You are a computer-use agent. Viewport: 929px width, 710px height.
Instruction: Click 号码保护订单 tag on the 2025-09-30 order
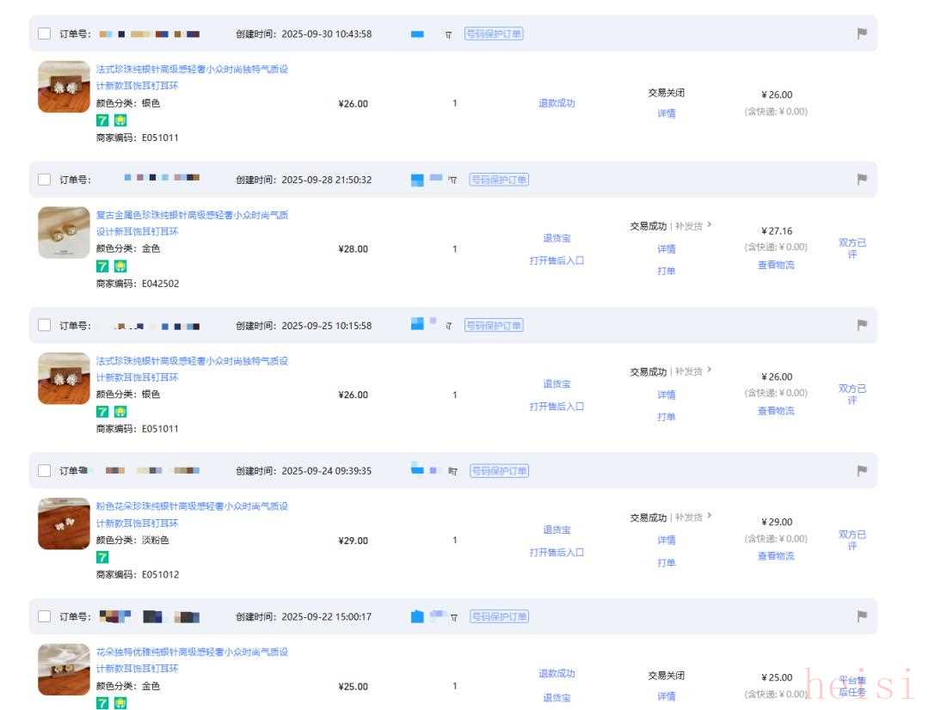(x=494, y=34)
